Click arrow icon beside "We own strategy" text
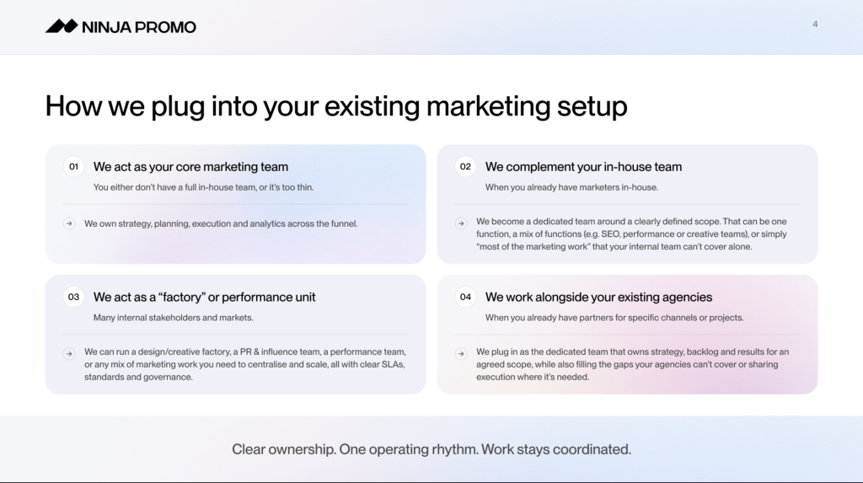Image resolution: width=863 pixels, height=483 pixels. pyautogui.click(x=68, y=223)
